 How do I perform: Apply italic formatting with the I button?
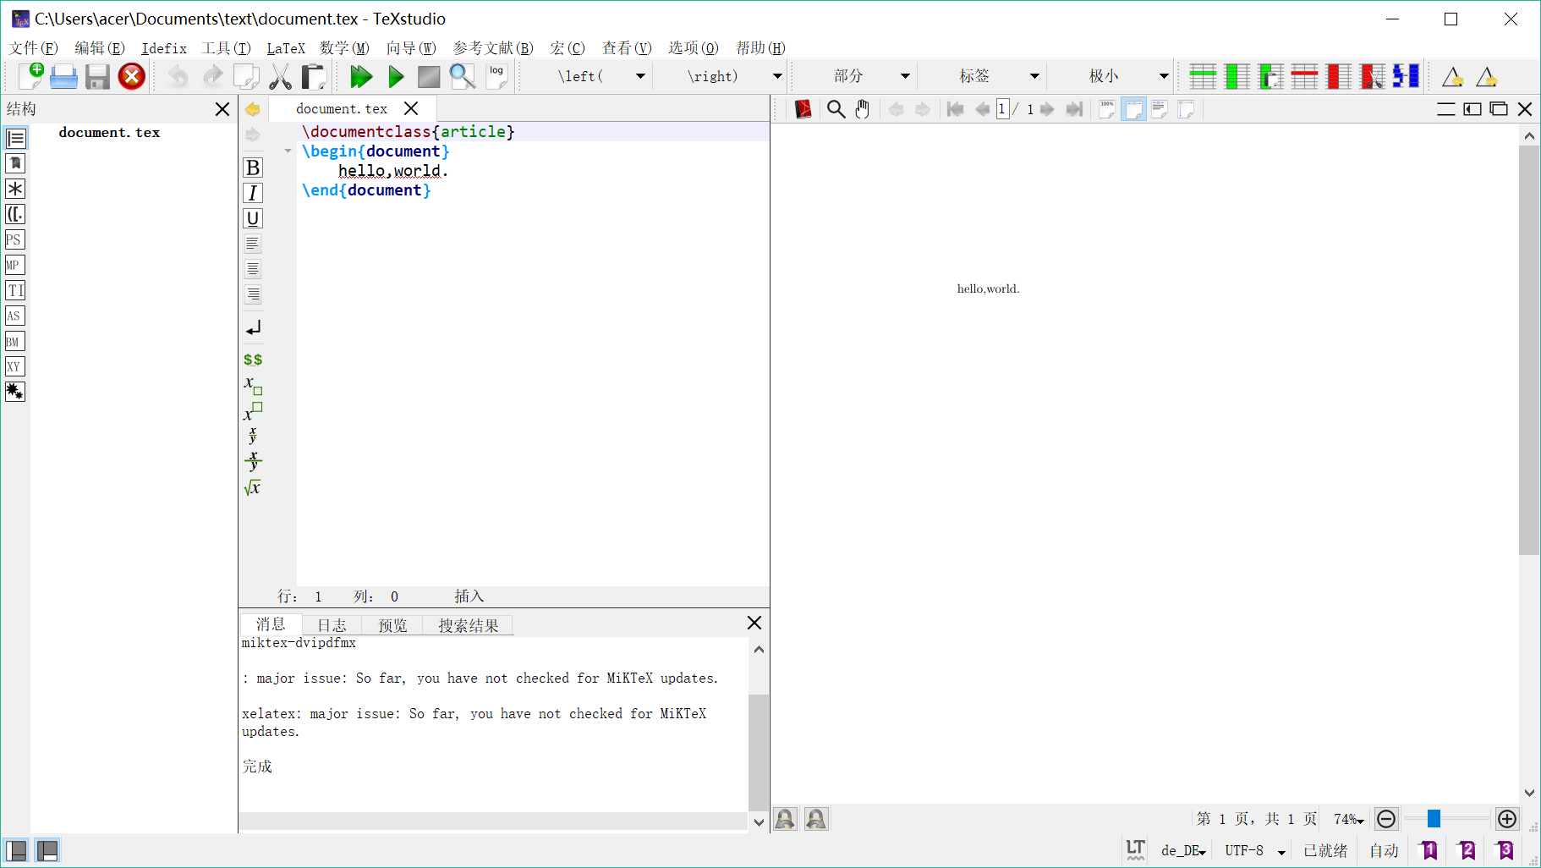tap(253, 193)
